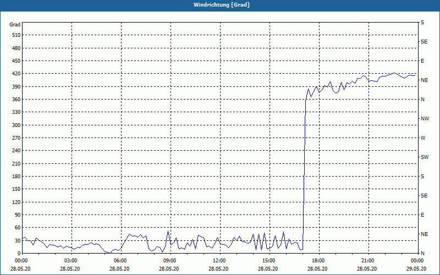Select the '510' y-axis value
The image size is (440, 275).
[16, 35]
